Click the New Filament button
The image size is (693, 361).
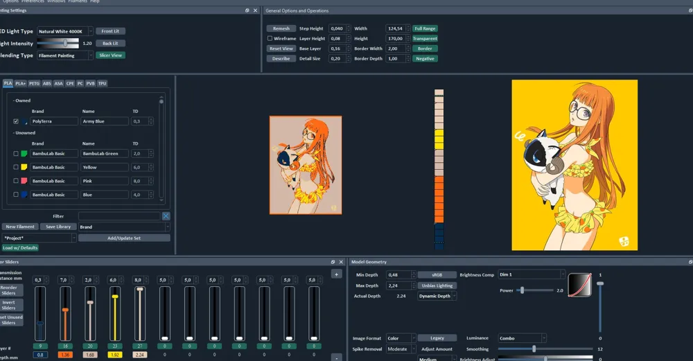point(20,227)
